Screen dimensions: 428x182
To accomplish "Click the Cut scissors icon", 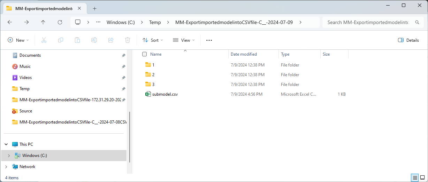I will [x=44, y=40].
